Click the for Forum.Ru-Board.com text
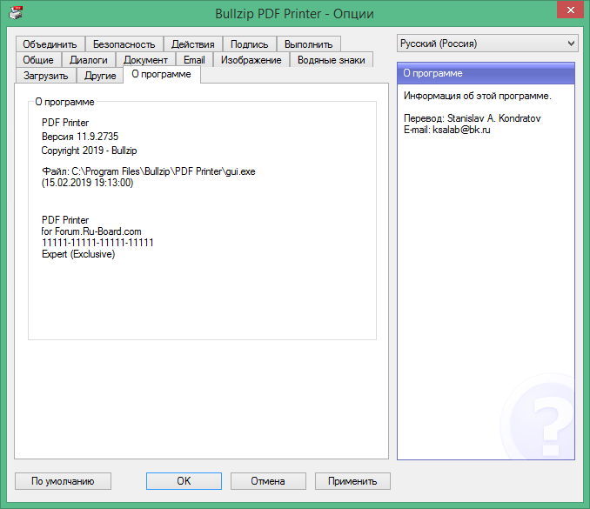 [x=91, y=231]
